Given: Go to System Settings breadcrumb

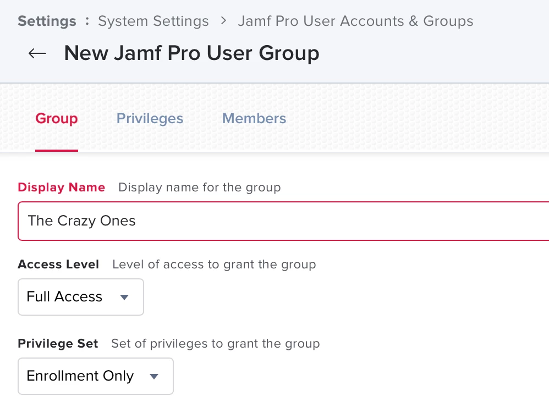Looking at the screenshot, I should 153,21.
